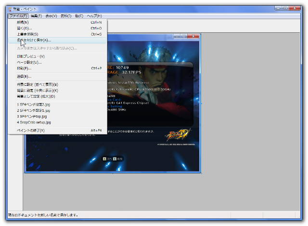Maximize the Paint window

[285, 8]
